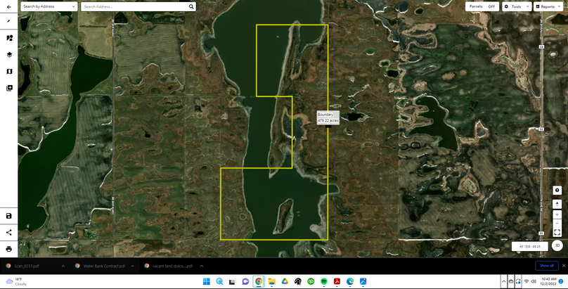Click the save icon in left sidebar
The image size is (568, 289).
coord(9,216)
